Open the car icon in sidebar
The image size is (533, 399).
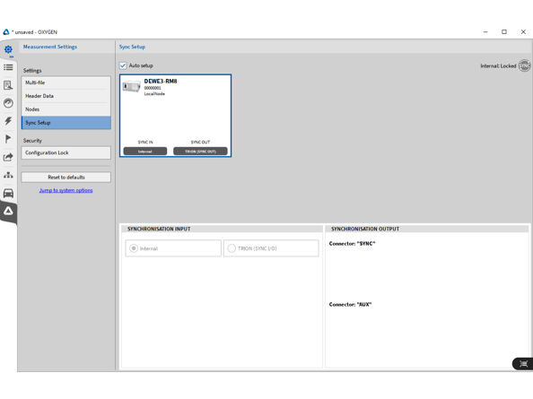point(8,193)
